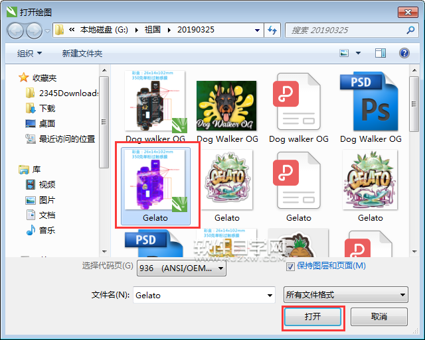
Task: Click the refresh button beside address bar
Action: [x=272, y=30]
